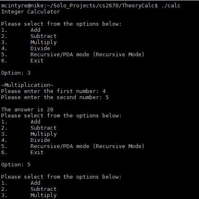Click the first 'Subtract' option in the menu

click(x=44, y=36)
